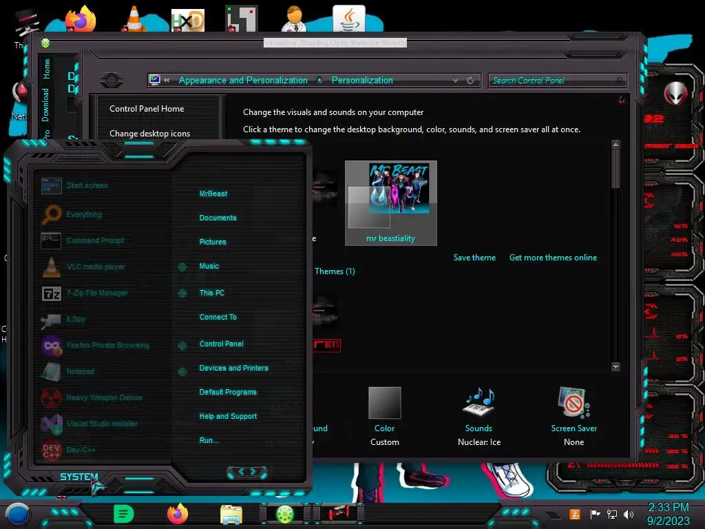The width and height of the screenshot is (705, 529).
Task: Open Documents from the start menu
Action: 218,218
